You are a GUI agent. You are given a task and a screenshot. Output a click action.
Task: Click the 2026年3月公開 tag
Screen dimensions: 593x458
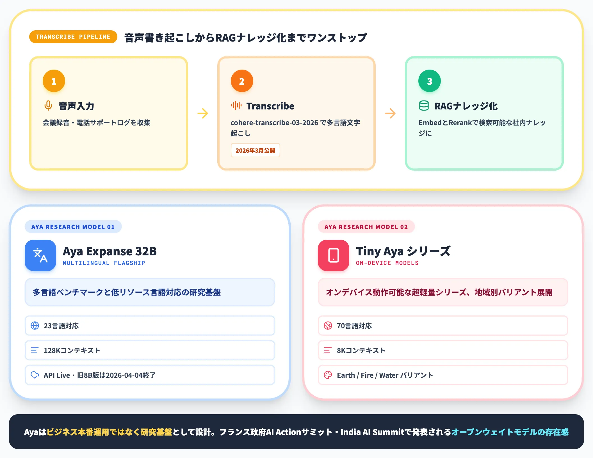[255, 150]
